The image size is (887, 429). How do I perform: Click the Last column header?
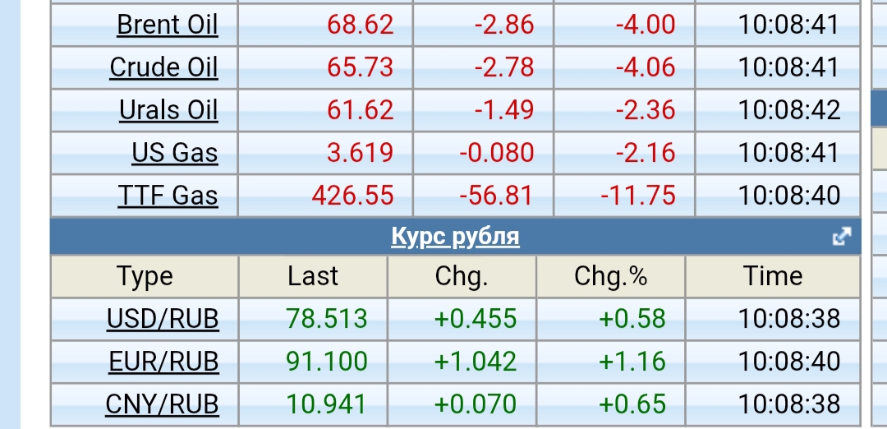313,277
